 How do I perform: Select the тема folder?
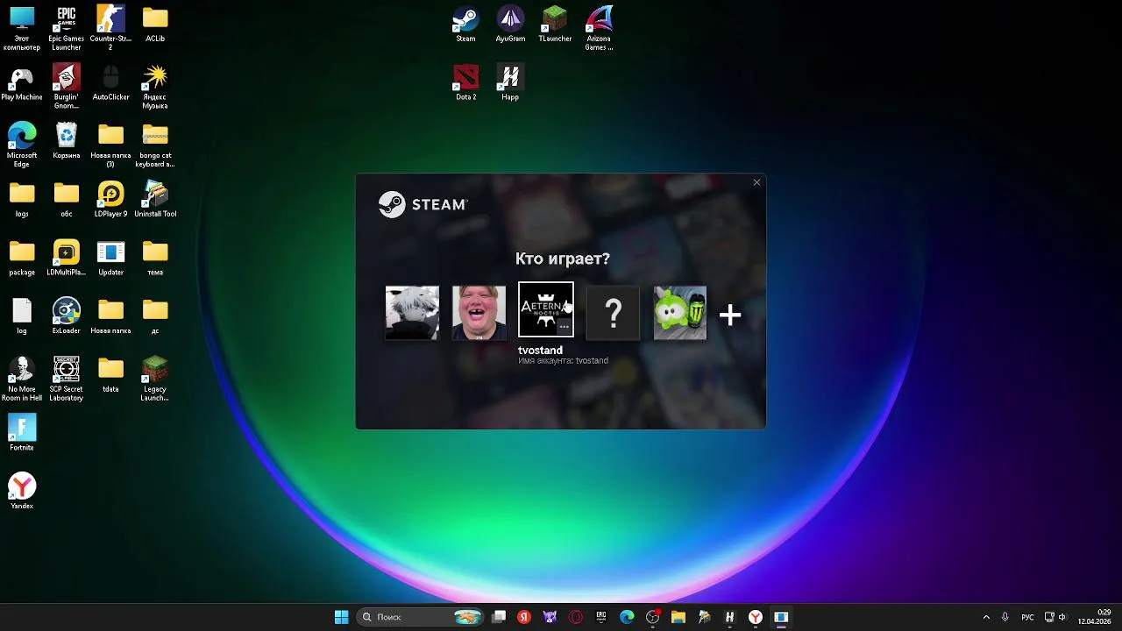pyautogui.click(x=155, y=259)
